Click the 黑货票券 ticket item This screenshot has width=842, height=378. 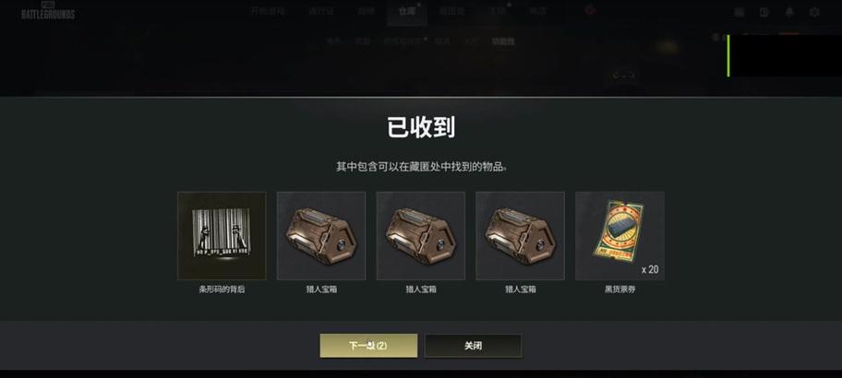pos(619,236)
